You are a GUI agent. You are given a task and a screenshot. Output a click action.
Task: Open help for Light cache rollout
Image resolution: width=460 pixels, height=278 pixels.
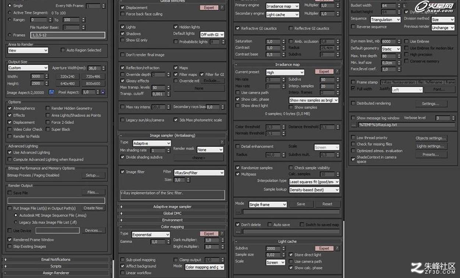tap(337, 248)
